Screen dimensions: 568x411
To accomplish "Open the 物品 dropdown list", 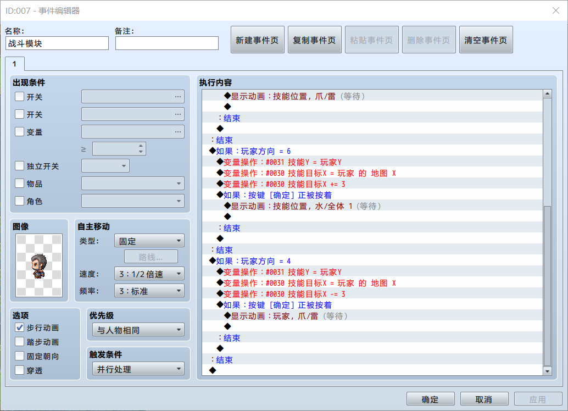I will 133,184.
